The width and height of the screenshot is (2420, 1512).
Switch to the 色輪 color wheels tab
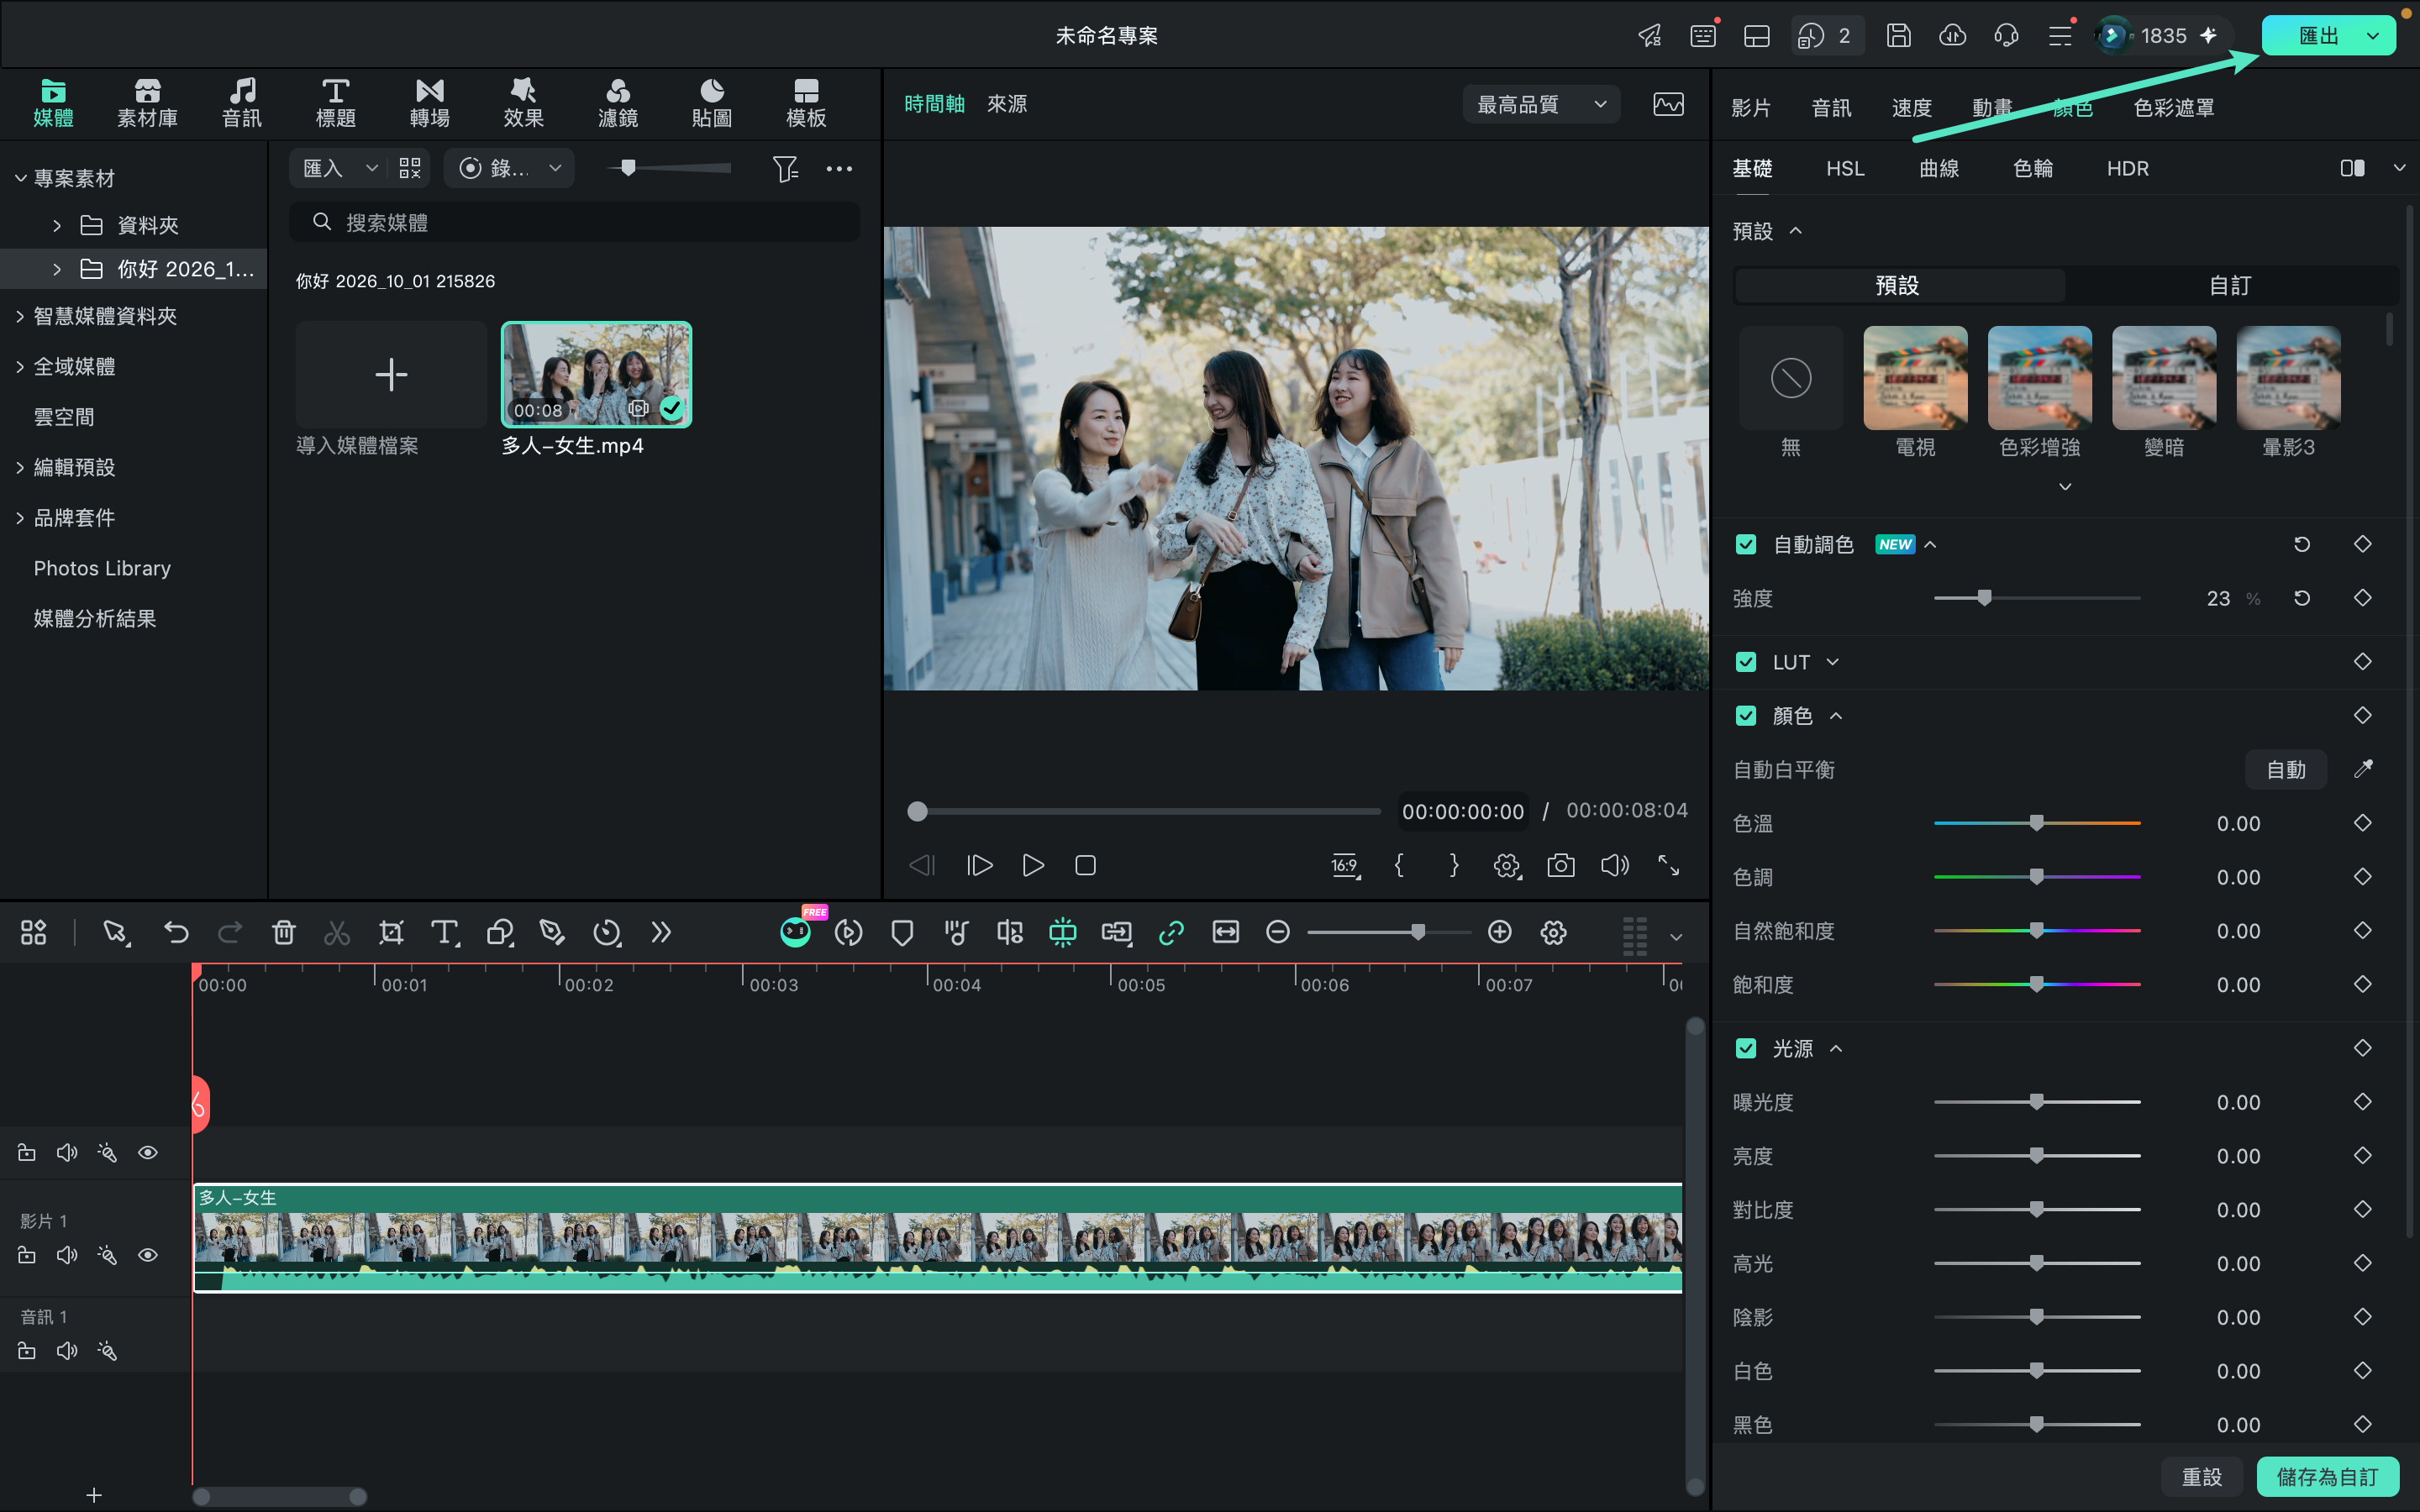[x=2032, y=168]
